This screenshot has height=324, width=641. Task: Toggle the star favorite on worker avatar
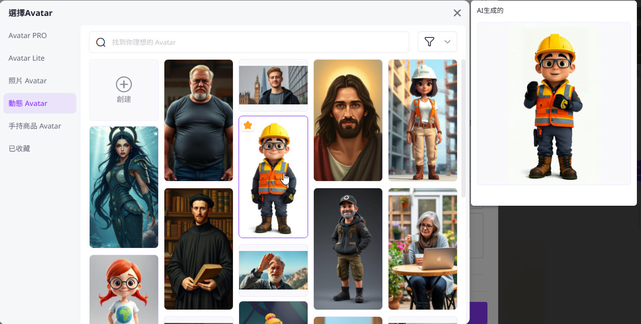point(248,125)
